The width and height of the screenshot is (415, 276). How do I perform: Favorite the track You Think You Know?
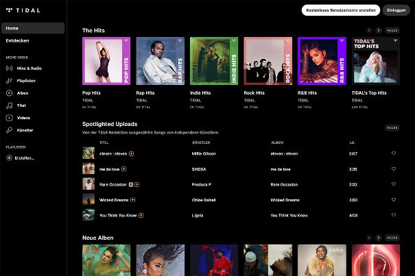[x=394, y=215]
